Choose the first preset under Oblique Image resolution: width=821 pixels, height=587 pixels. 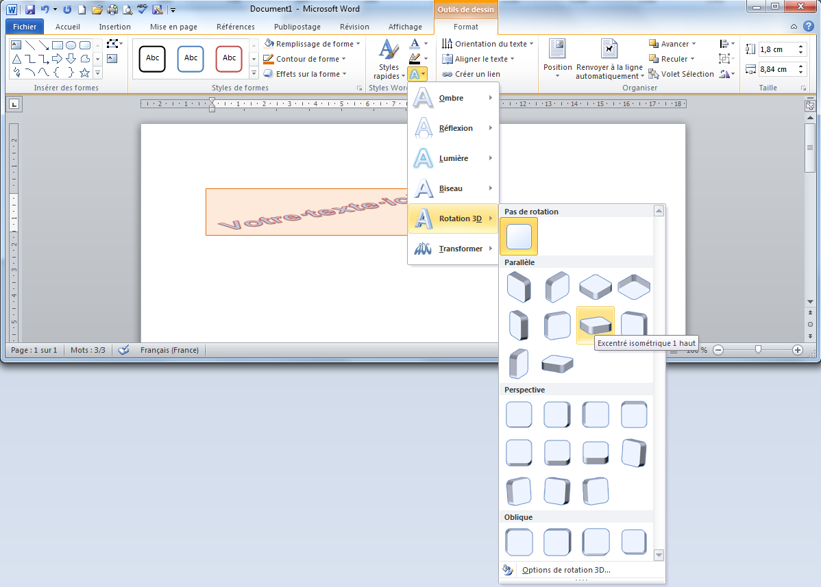tap(519, 542)
